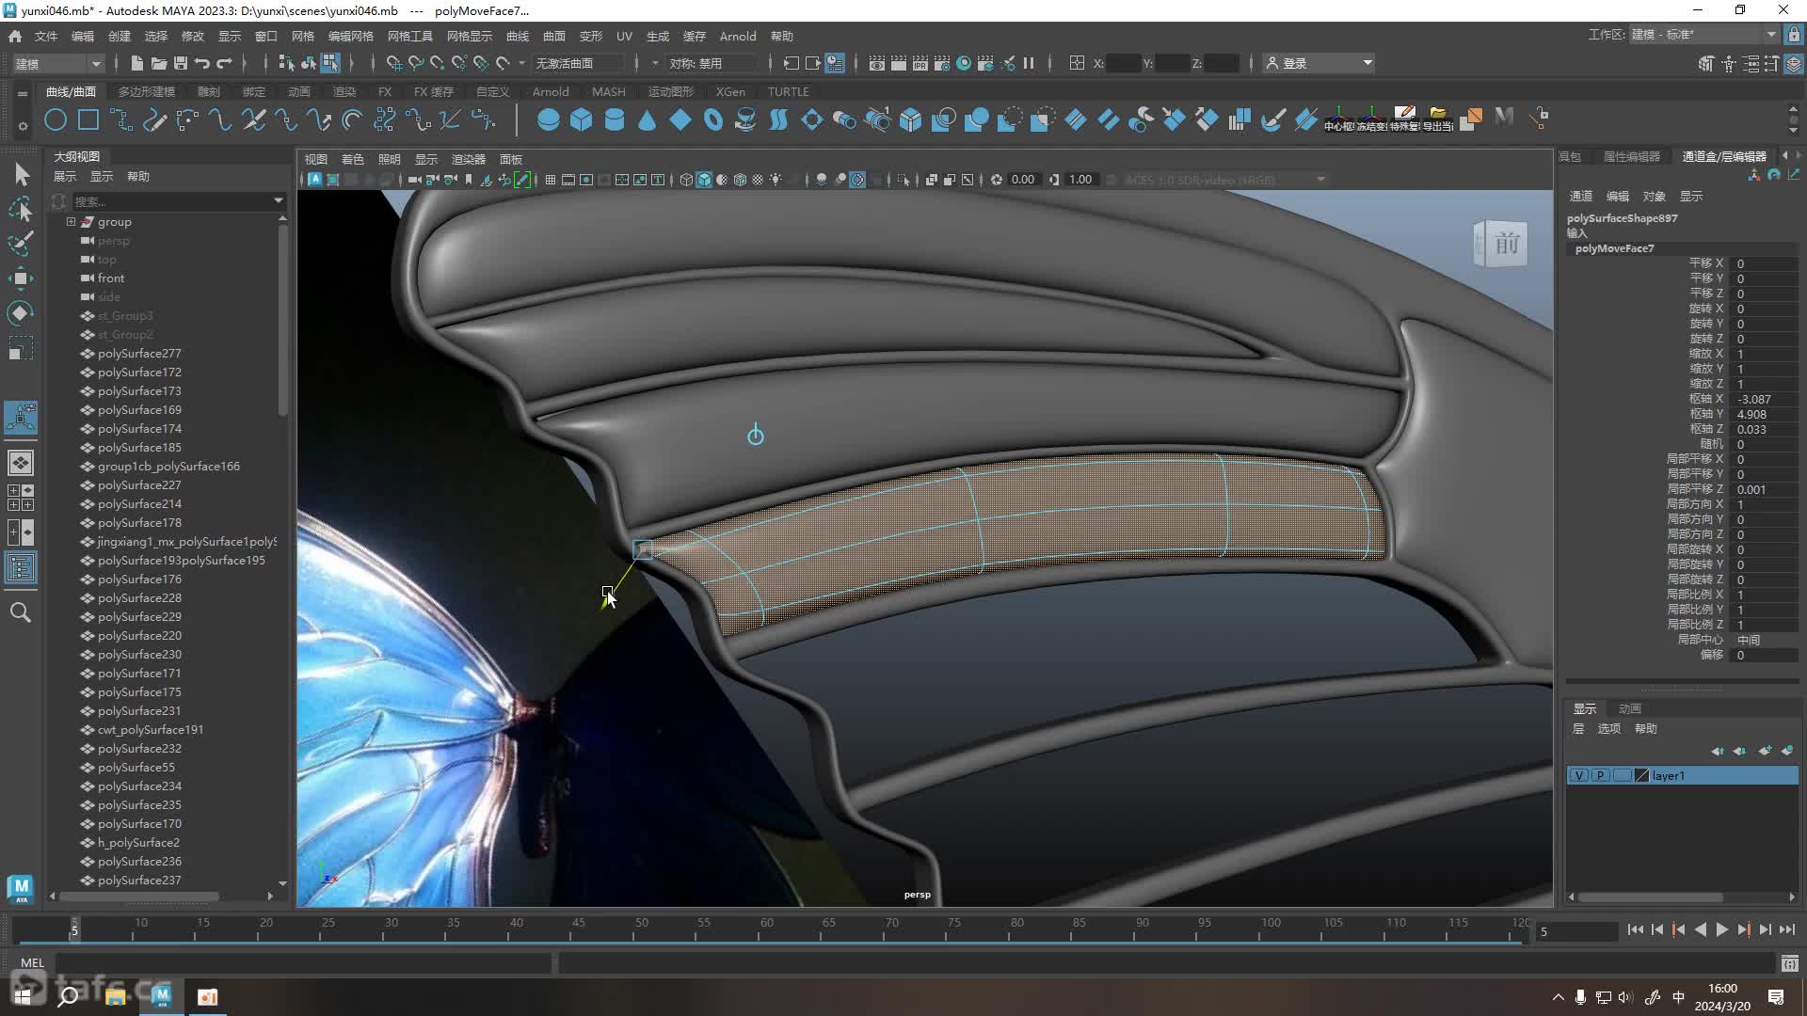
Task: Toggle smooth shade all in viewport bar
Action: point(704,180)
